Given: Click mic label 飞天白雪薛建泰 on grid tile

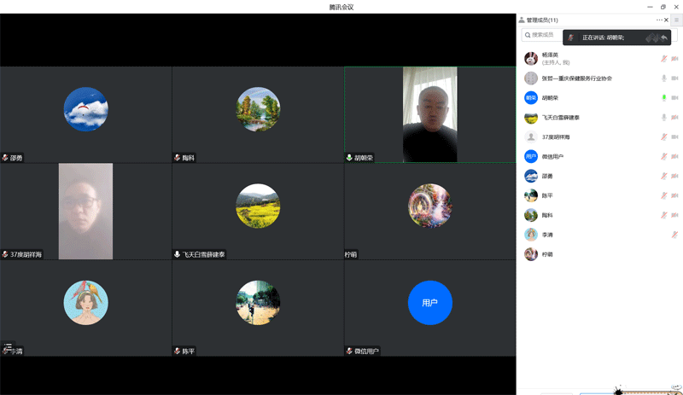Looking at the screenshot, I should pos(199,254).
